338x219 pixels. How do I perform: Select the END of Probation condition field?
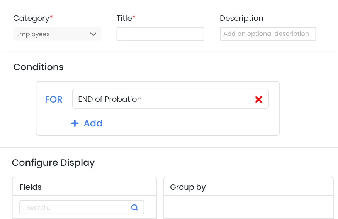pyautogui.click(x=162, y=99)
